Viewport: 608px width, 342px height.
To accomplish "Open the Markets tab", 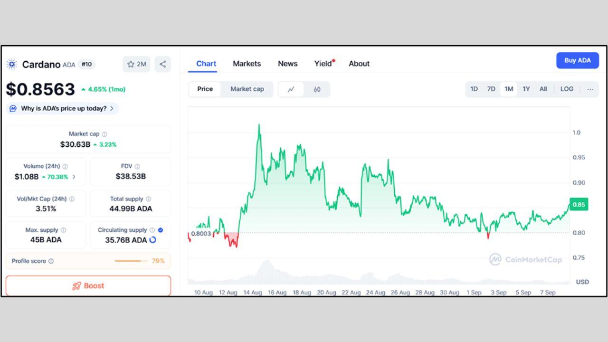I will coord(247,64).
